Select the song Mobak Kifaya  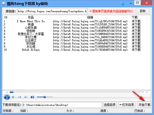coord(31,50)
